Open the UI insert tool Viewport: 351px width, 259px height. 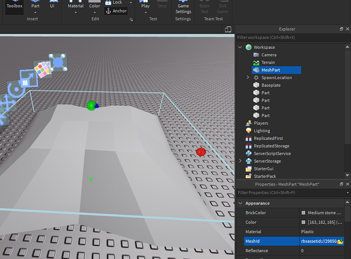(x=52, y=5)
